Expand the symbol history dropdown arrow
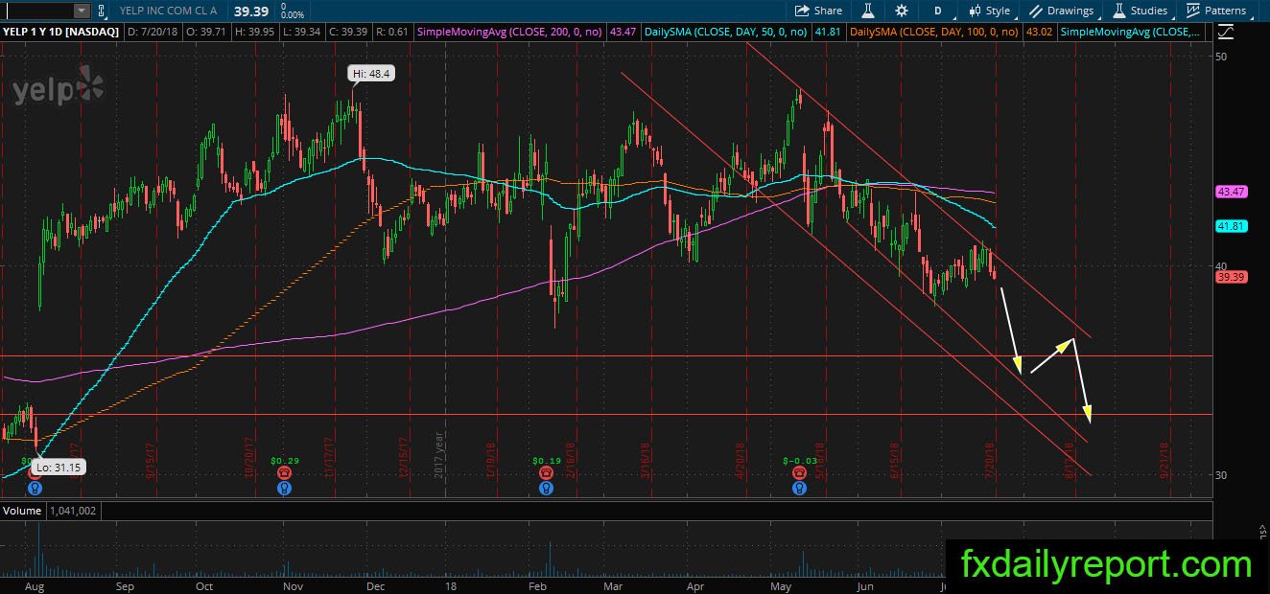 (82, 11)
